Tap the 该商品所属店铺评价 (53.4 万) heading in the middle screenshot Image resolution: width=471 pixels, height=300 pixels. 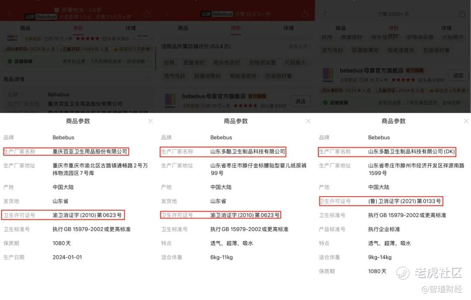pyautogui.click(x=196, y=47)
